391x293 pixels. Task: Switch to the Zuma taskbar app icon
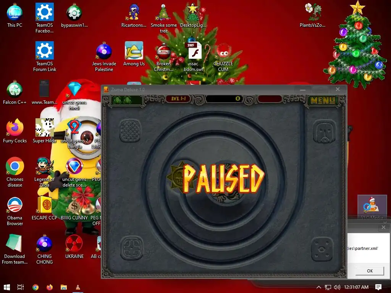[78, 287]
